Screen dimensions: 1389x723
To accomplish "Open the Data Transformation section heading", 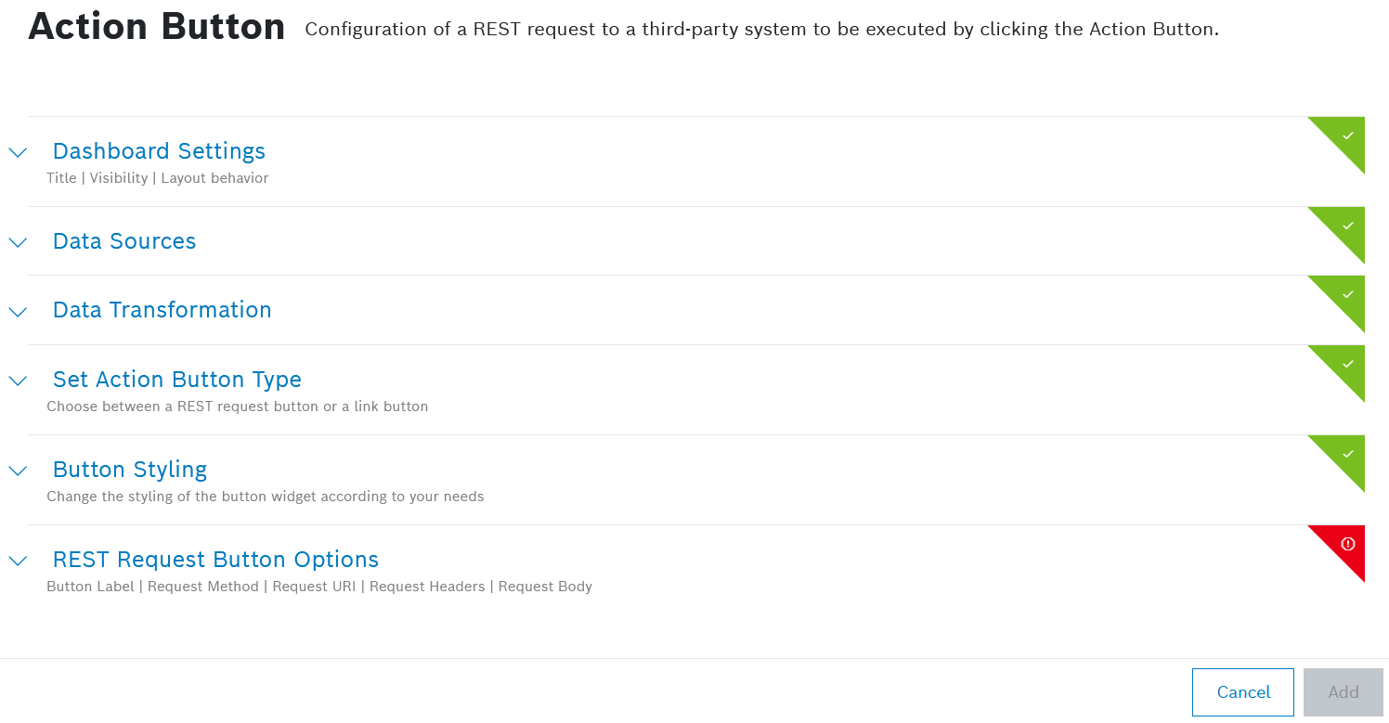I will (162, 310).
